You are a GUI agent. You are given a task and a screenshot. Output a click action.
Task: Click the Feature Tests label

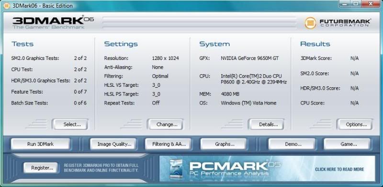pyautogui.click(x=27, y=92)
